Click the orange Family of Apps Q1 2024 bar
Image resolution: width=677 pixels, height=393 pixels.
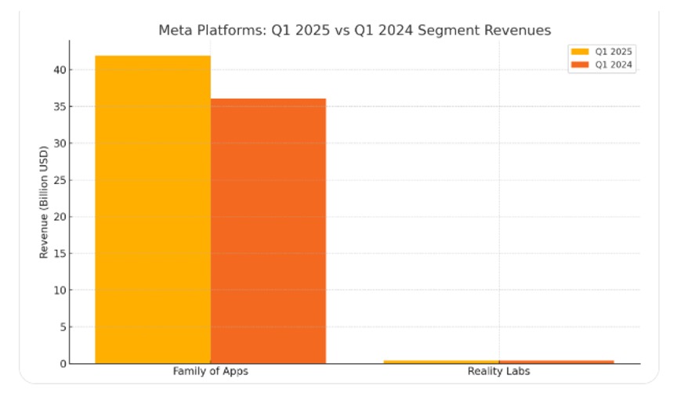click(268, 231)
